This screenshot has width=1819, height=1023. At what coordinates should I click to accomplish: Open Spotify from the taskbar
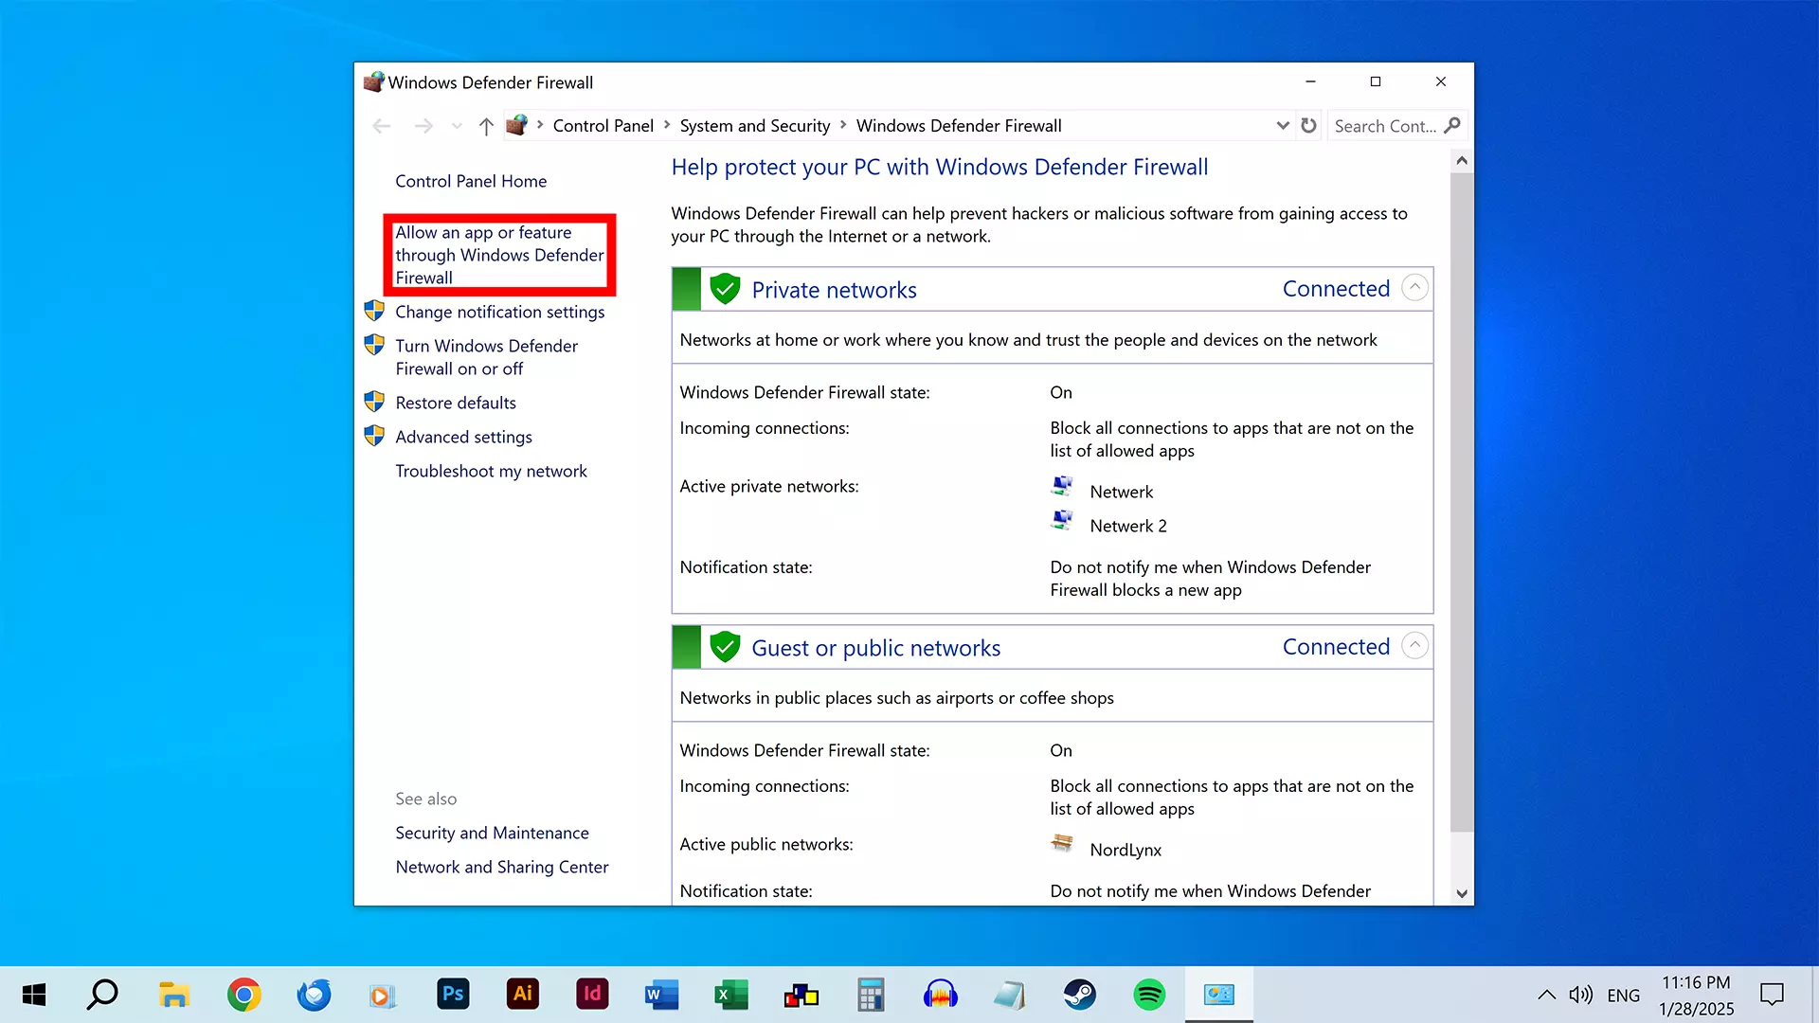coord(1149,995)
